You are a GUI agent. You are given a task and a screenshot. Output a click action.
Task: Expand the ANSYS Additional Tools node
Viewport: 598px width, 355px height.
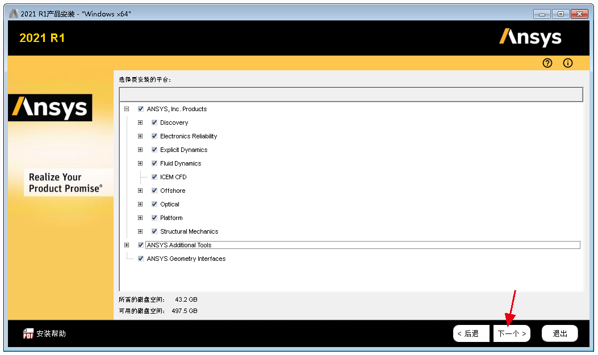(x=127, y=245)
